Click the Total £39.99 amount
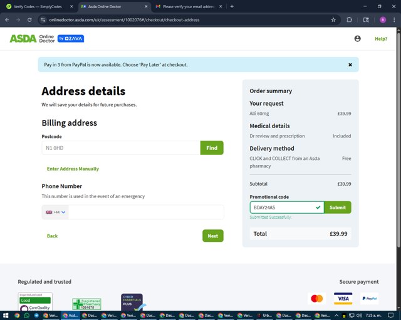401x320 pixels. pyautogui.click(x=338, y=234)
